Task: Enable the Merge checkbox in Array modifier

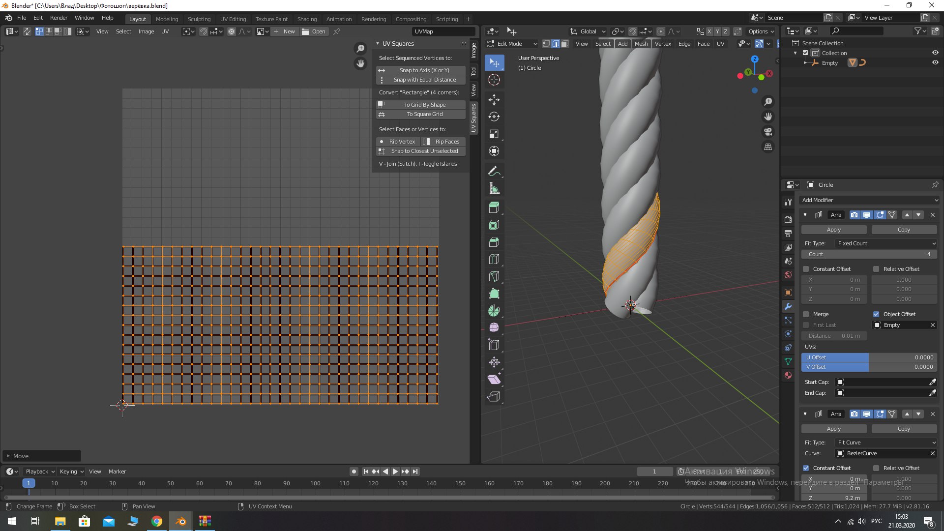Action: pos(806,314)
